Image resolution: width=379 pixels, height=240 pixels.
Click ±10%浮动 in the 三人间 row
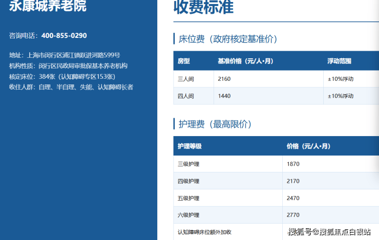coord(341,79)
